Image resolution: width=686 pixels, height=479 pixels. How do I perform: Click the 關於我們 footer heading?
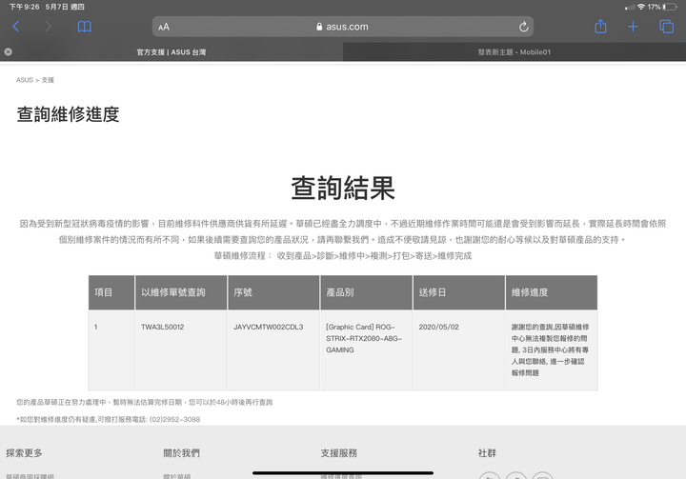click(x=182, y=453)
